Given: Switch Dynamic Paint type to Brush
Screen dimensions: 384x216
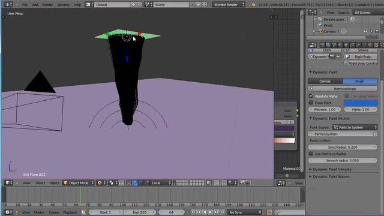Looking at the screenshot, I should point(360,81).
